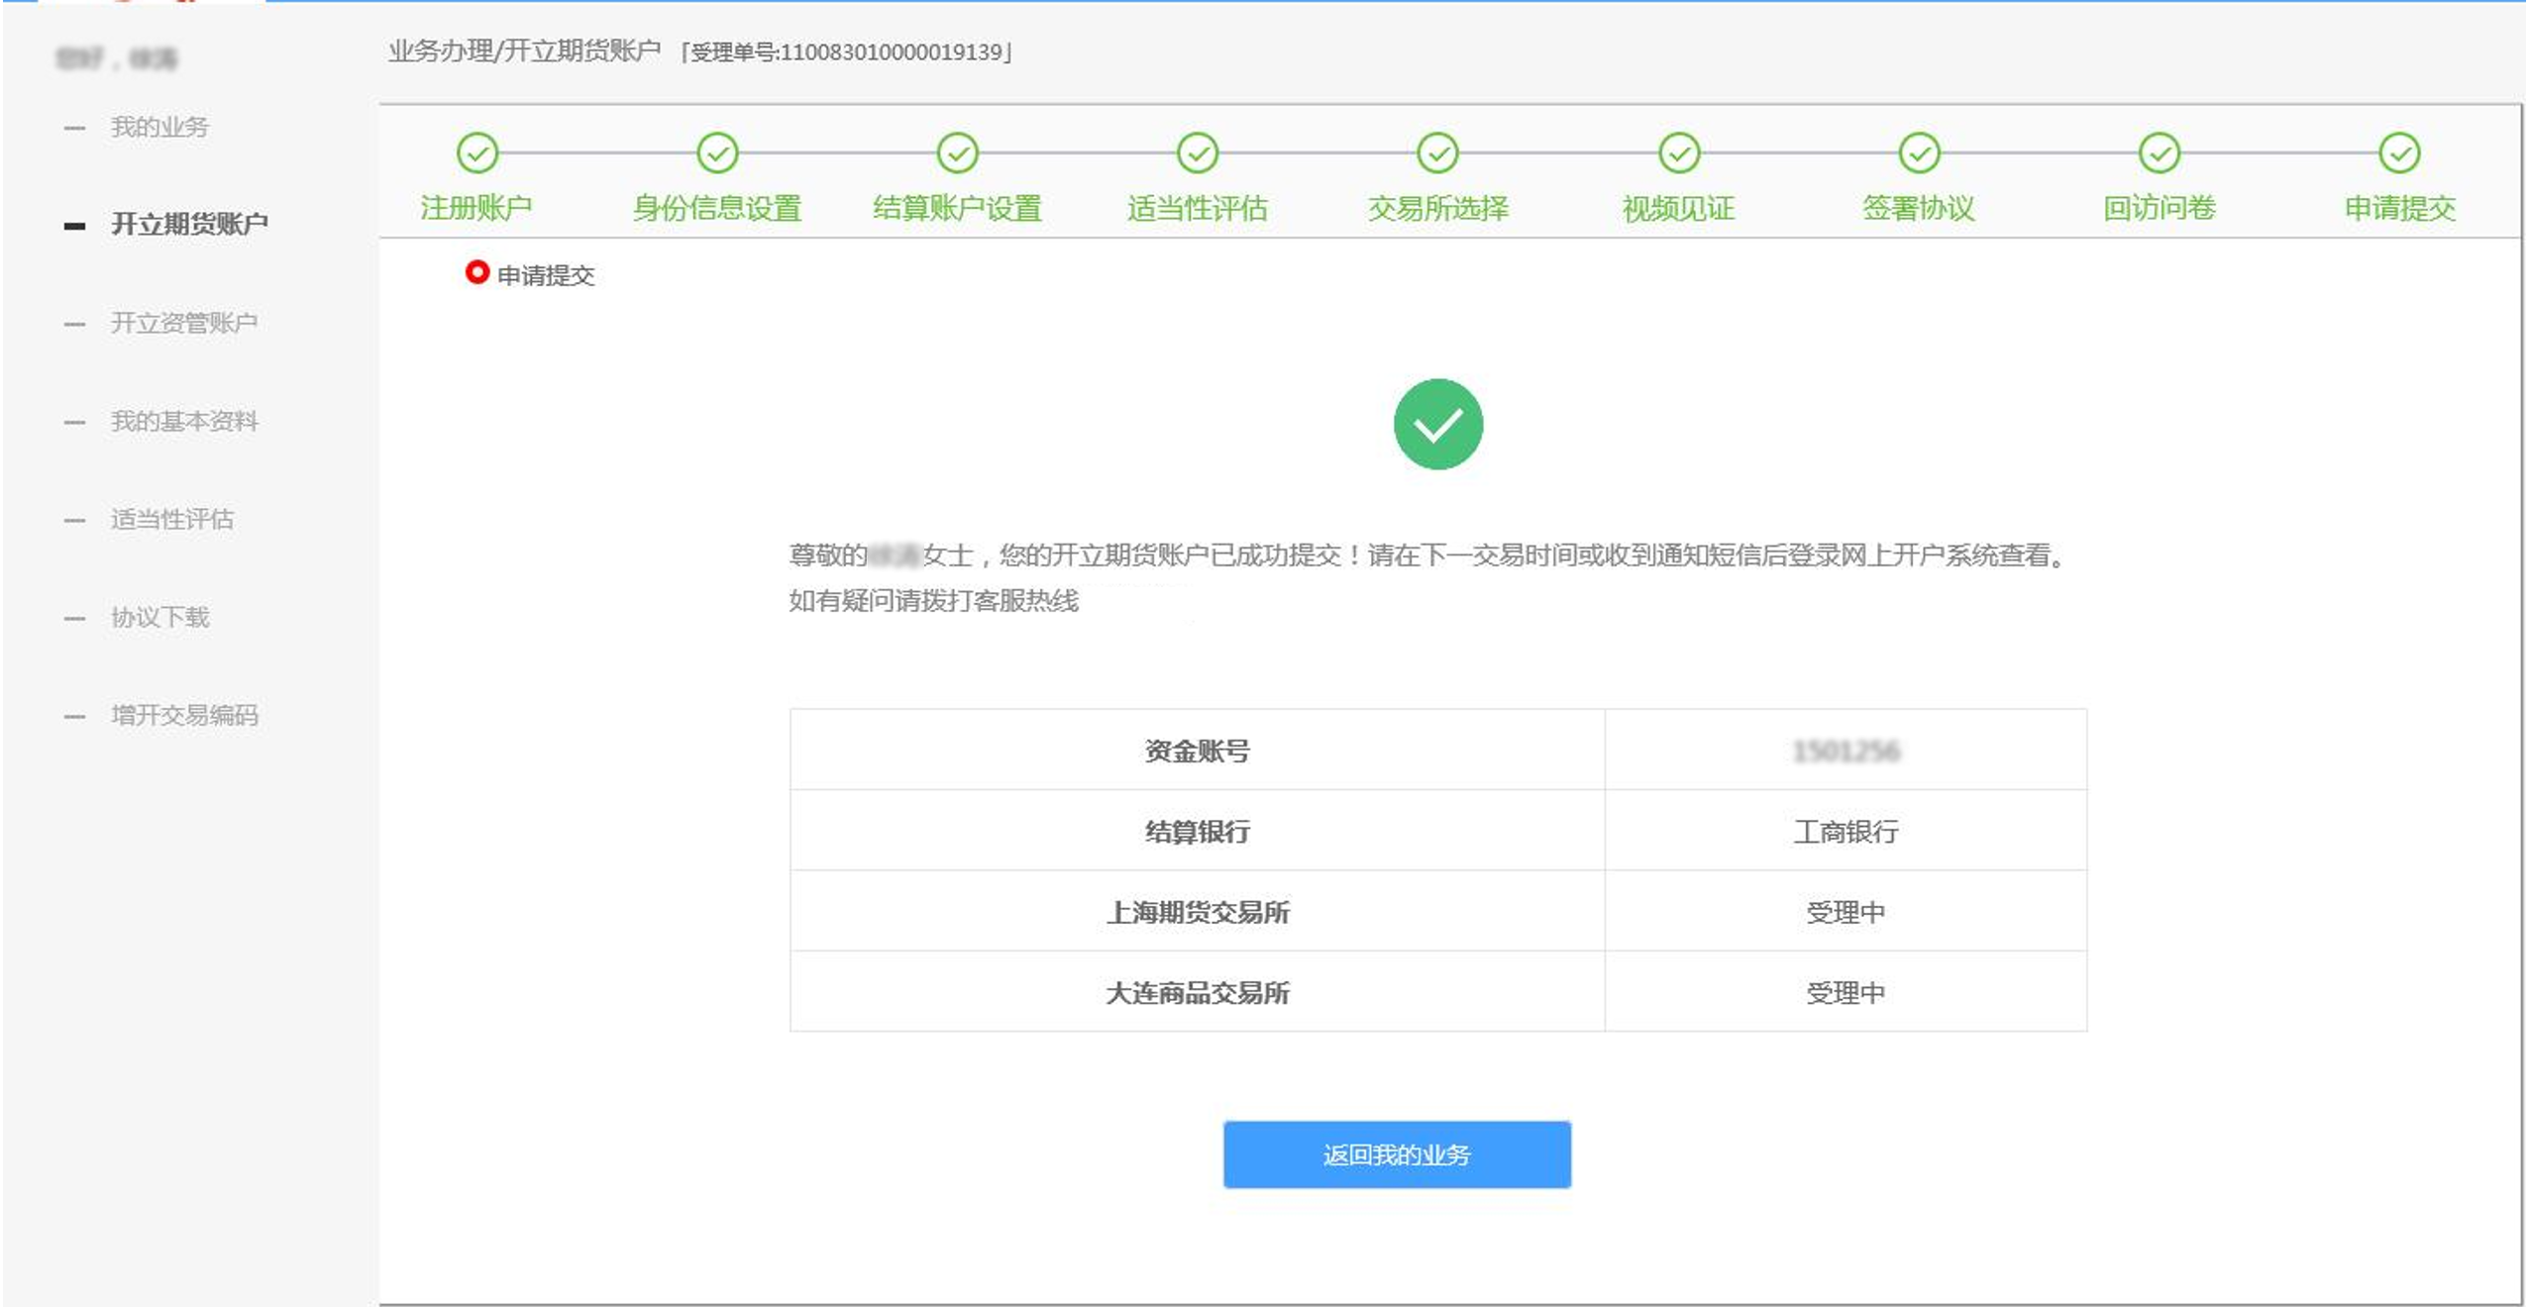Open 我的业务 in the sidebar
The width and height of the screenshot is (2531, 1307).
[159, 127]
